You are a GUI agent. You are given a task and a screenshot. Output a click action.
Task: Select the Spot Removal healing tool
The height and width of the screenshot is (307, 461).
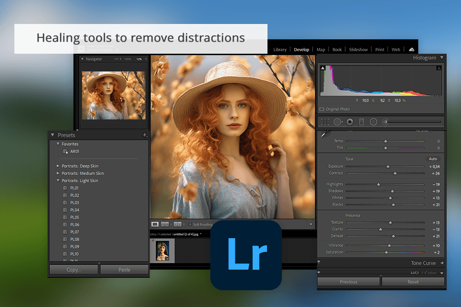click(x=338, y=122)
